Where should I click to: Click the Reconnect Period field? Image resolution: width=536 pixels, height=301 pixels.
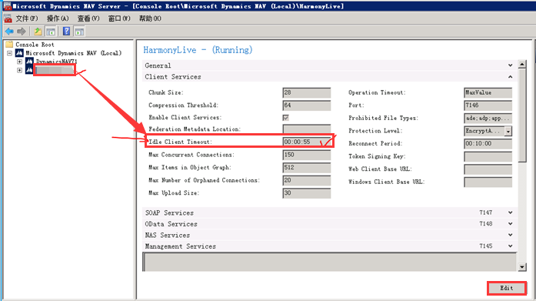488,144
